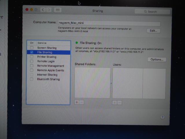This screenshot has height=139, width=185.
Task: Go forward with the right chevron button
Action: pyautogui.click(x=49, y=10)
